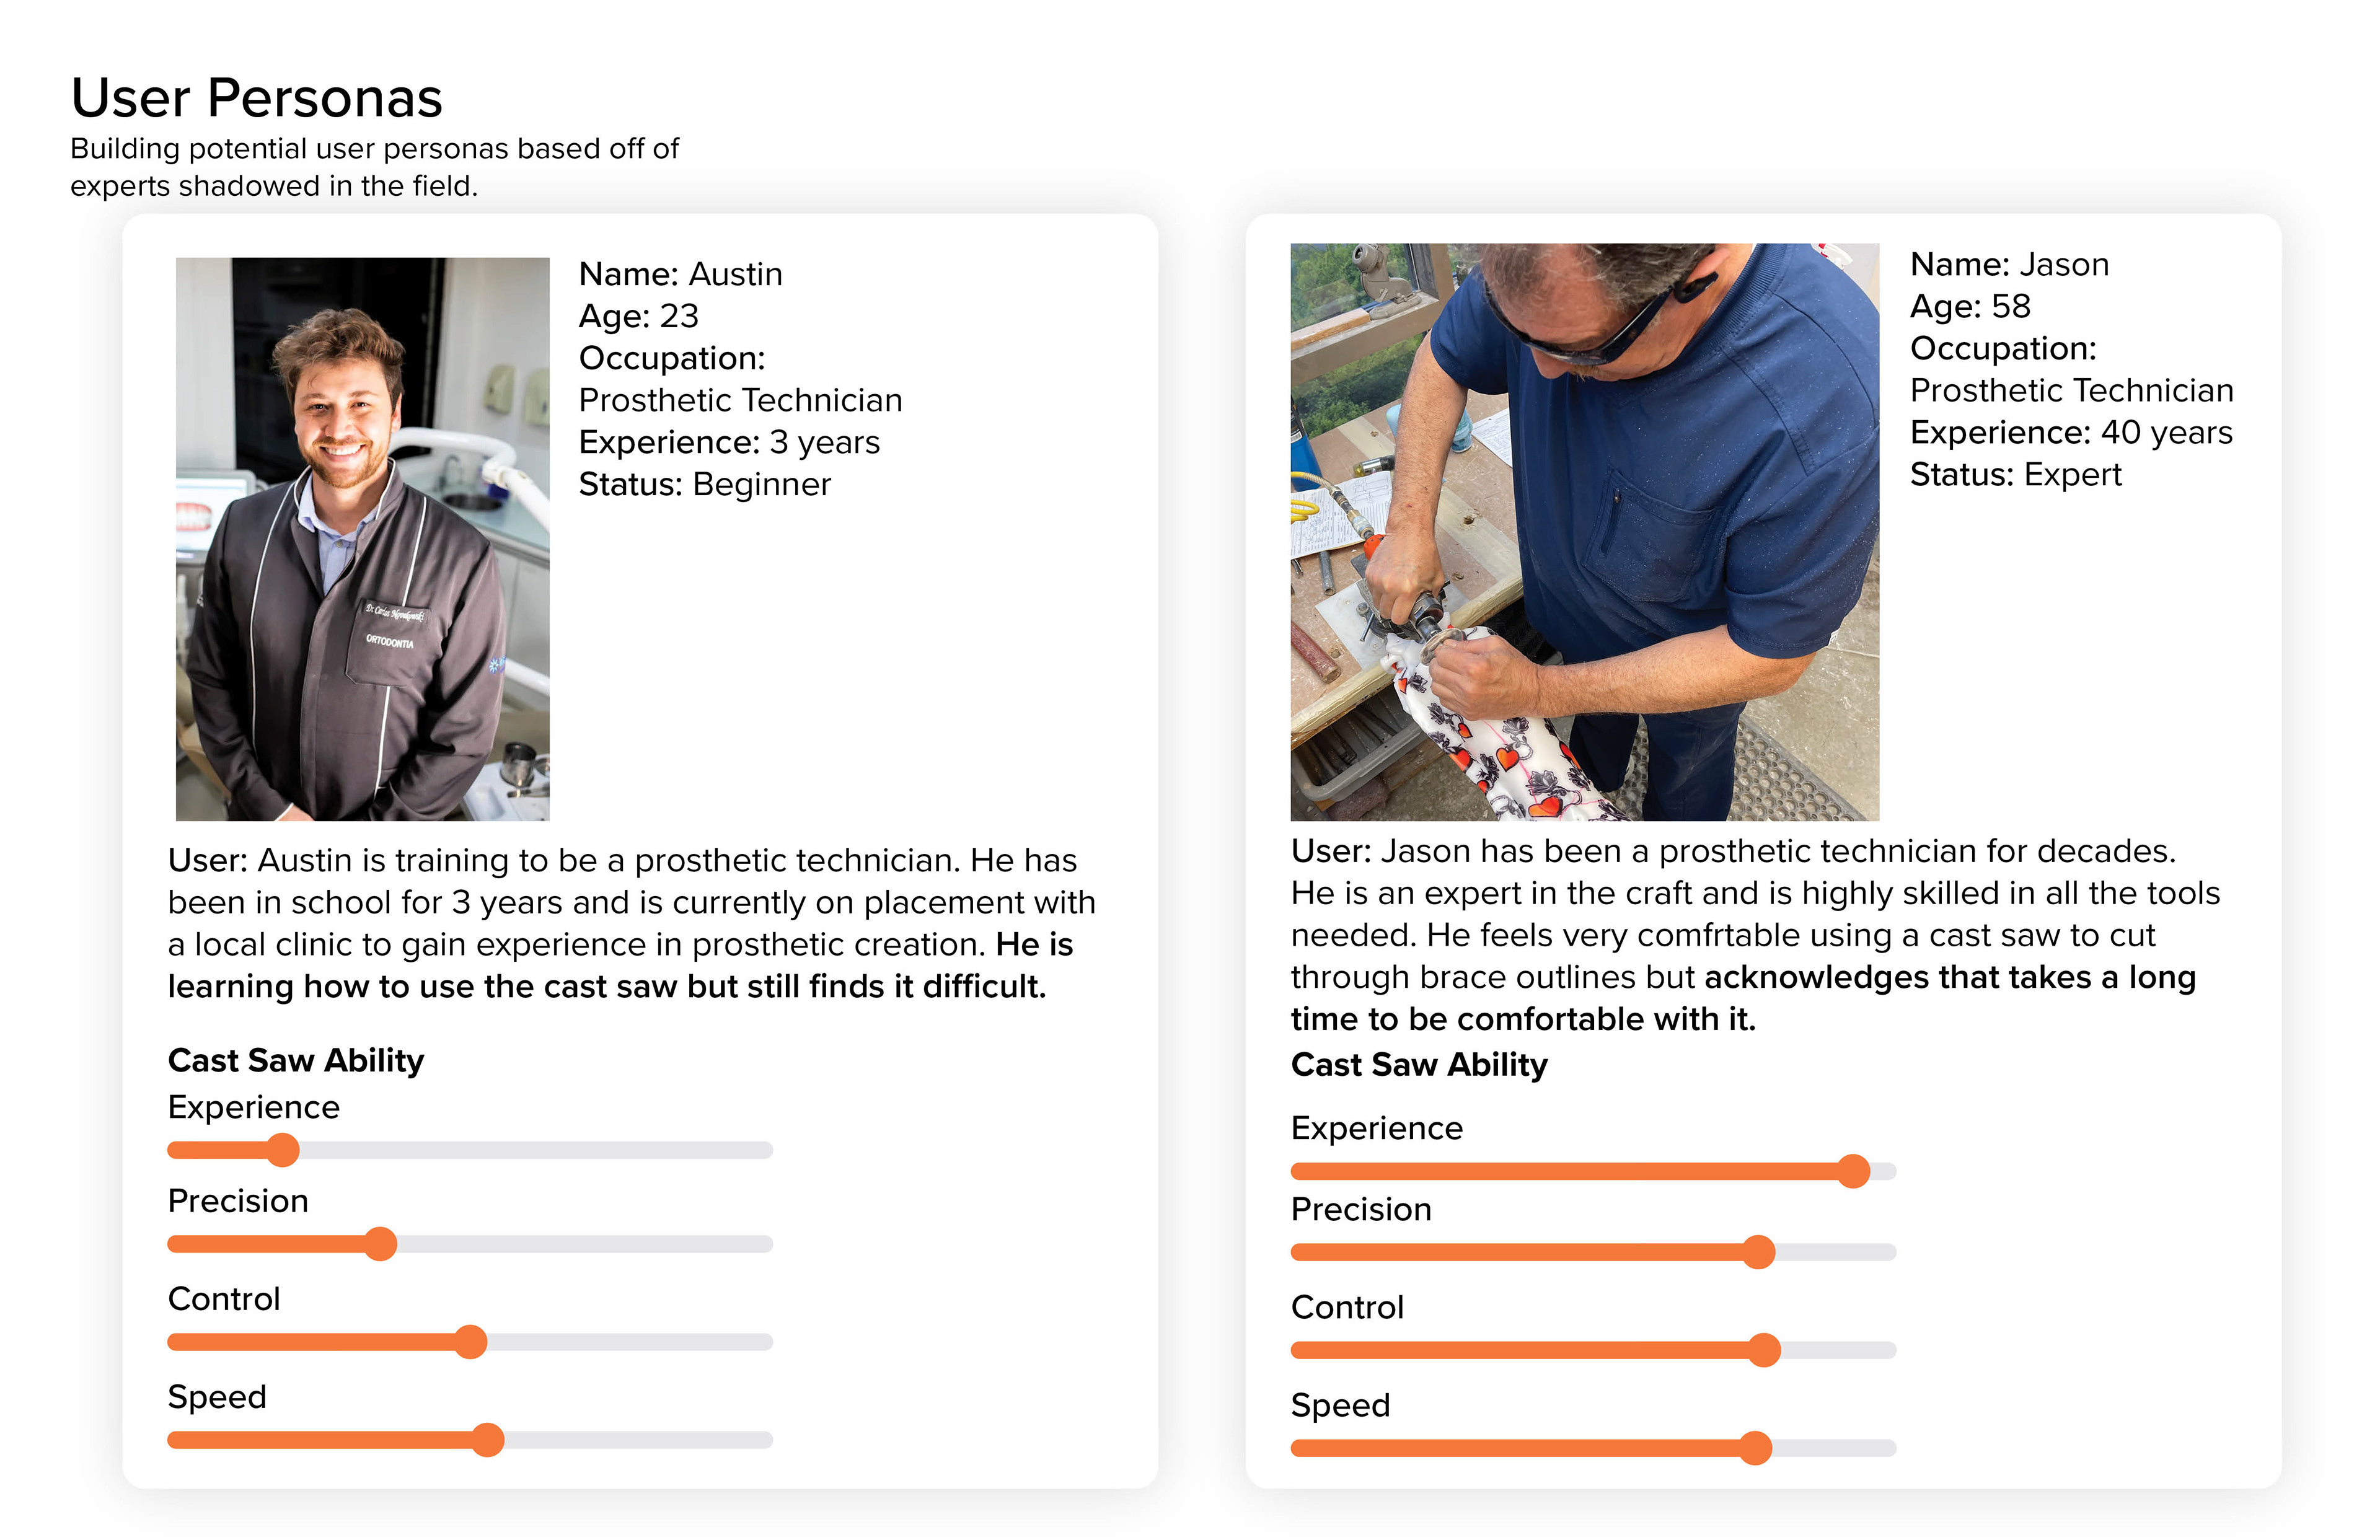Open Jason's workshop photo
Viewport: 2380px width, 1540px height.
[1584, 532]
